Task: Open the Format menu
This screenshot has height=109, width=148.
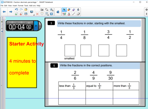Action: coord(20,6)
